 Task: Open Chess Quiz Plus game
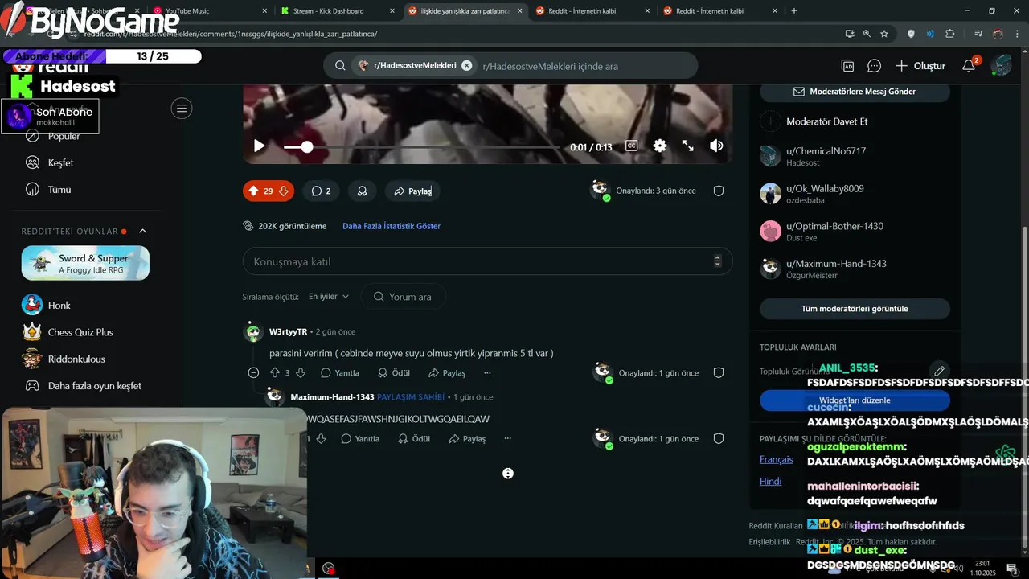point(80,332)
